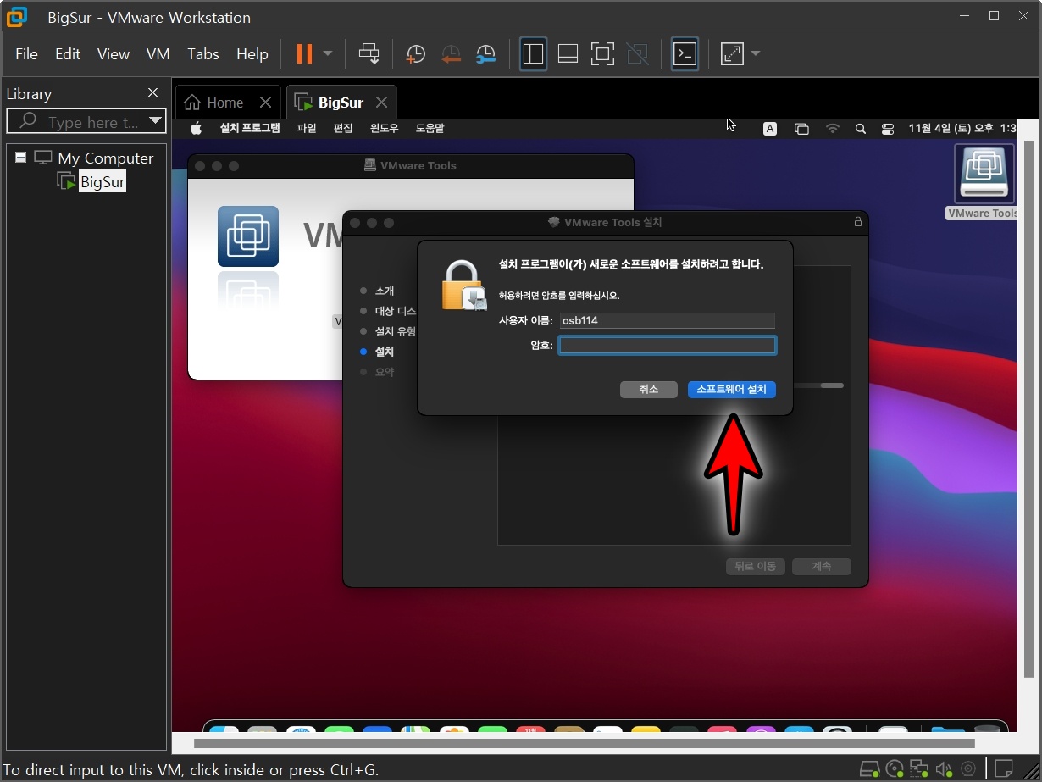Image resolution: width=1042 pixels, height=782 pixels.
Task: Close the Library panel
Action: tap(152, 92)
